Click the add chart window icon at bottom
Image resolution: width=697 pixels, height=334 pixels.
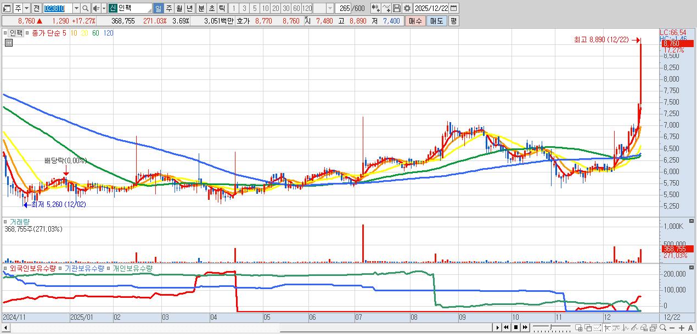coord(579,328)
